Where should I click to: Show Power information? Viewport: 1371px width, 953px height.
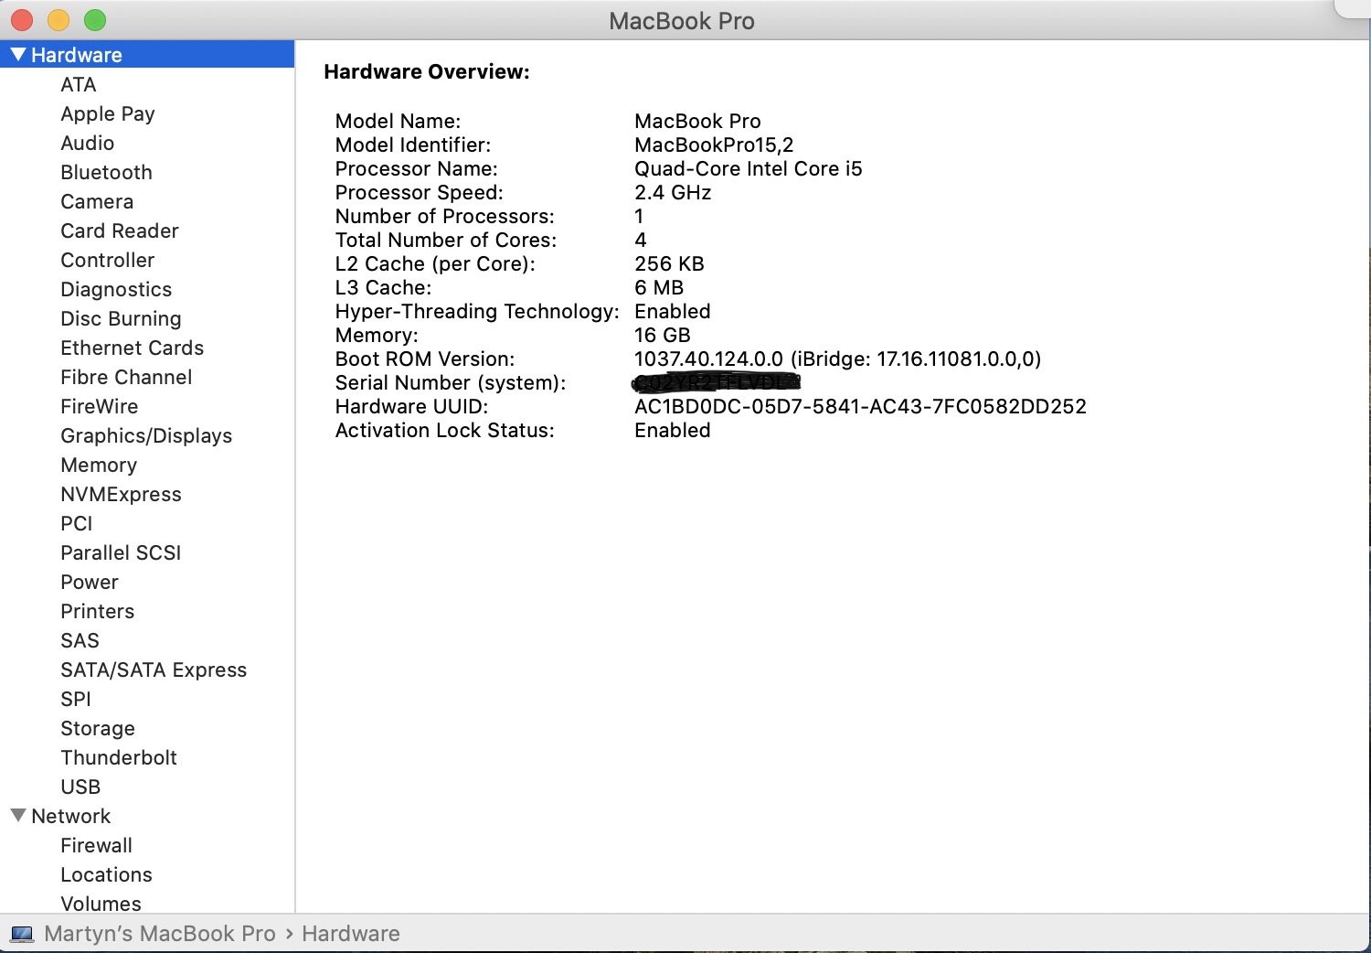pos(90,582)
